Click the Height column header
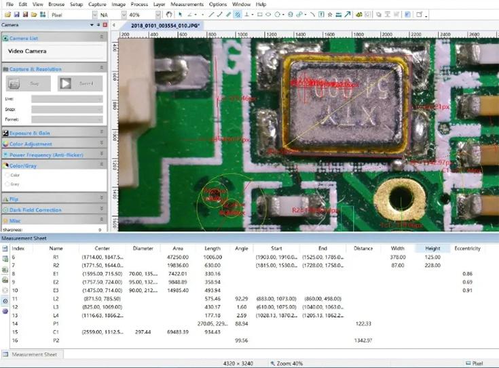This screenshot has width=499, height=368. (432, 248)
